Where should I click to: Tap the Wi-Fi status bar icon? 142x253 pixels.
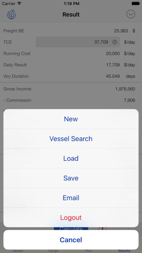19,3
